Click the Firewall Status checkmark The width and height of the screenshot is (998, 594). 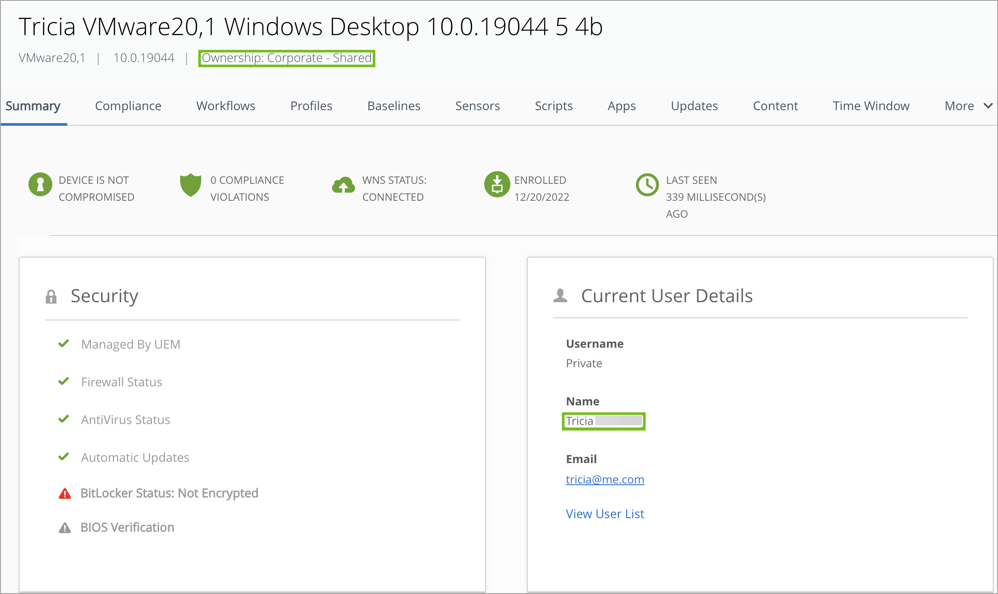click(x=64, y=381)
